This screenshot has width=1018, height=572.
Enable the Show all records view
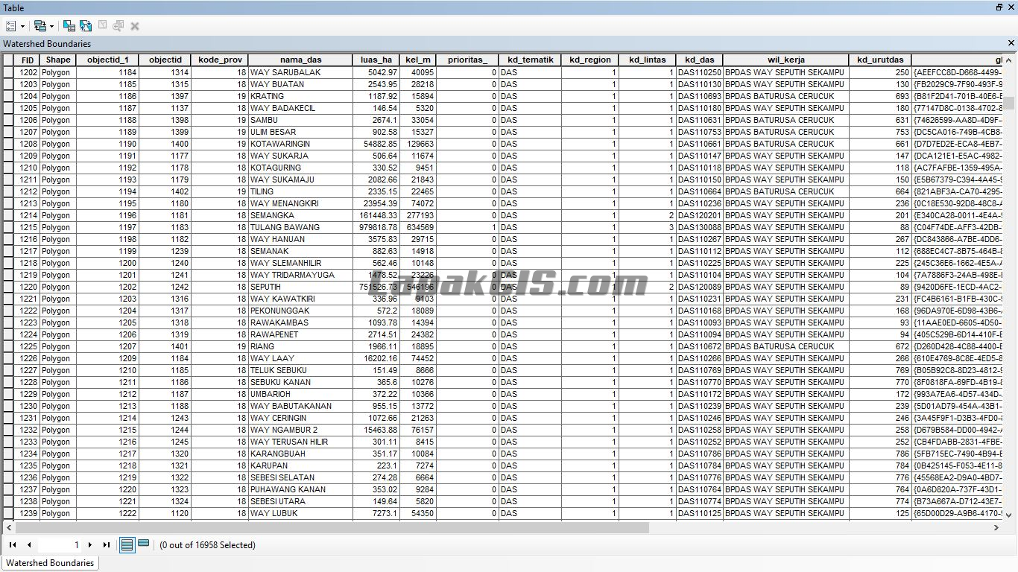128,545
